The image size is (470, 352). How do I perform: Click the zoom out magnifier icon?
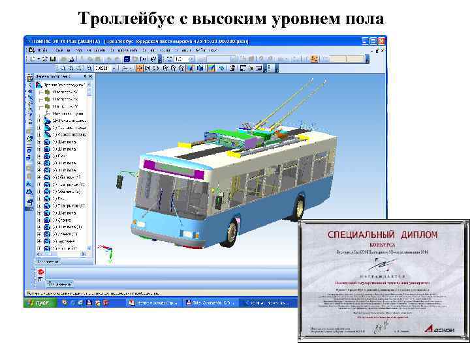coord(78,68)
